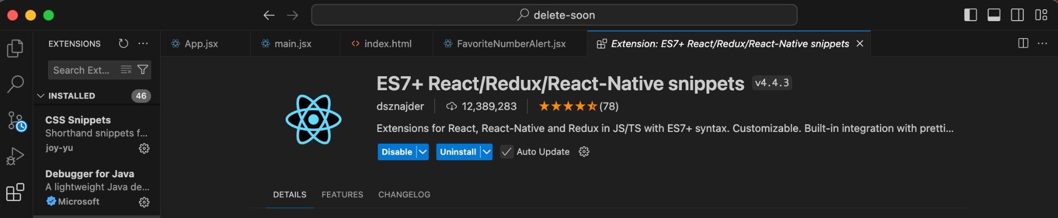The image size is (1058, 218).
Task: Click the install count download icon
Action: (x=452, y=106)
